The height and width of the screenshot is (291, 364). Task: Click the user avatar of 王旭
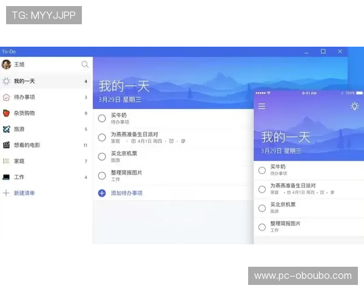[6, 64]
